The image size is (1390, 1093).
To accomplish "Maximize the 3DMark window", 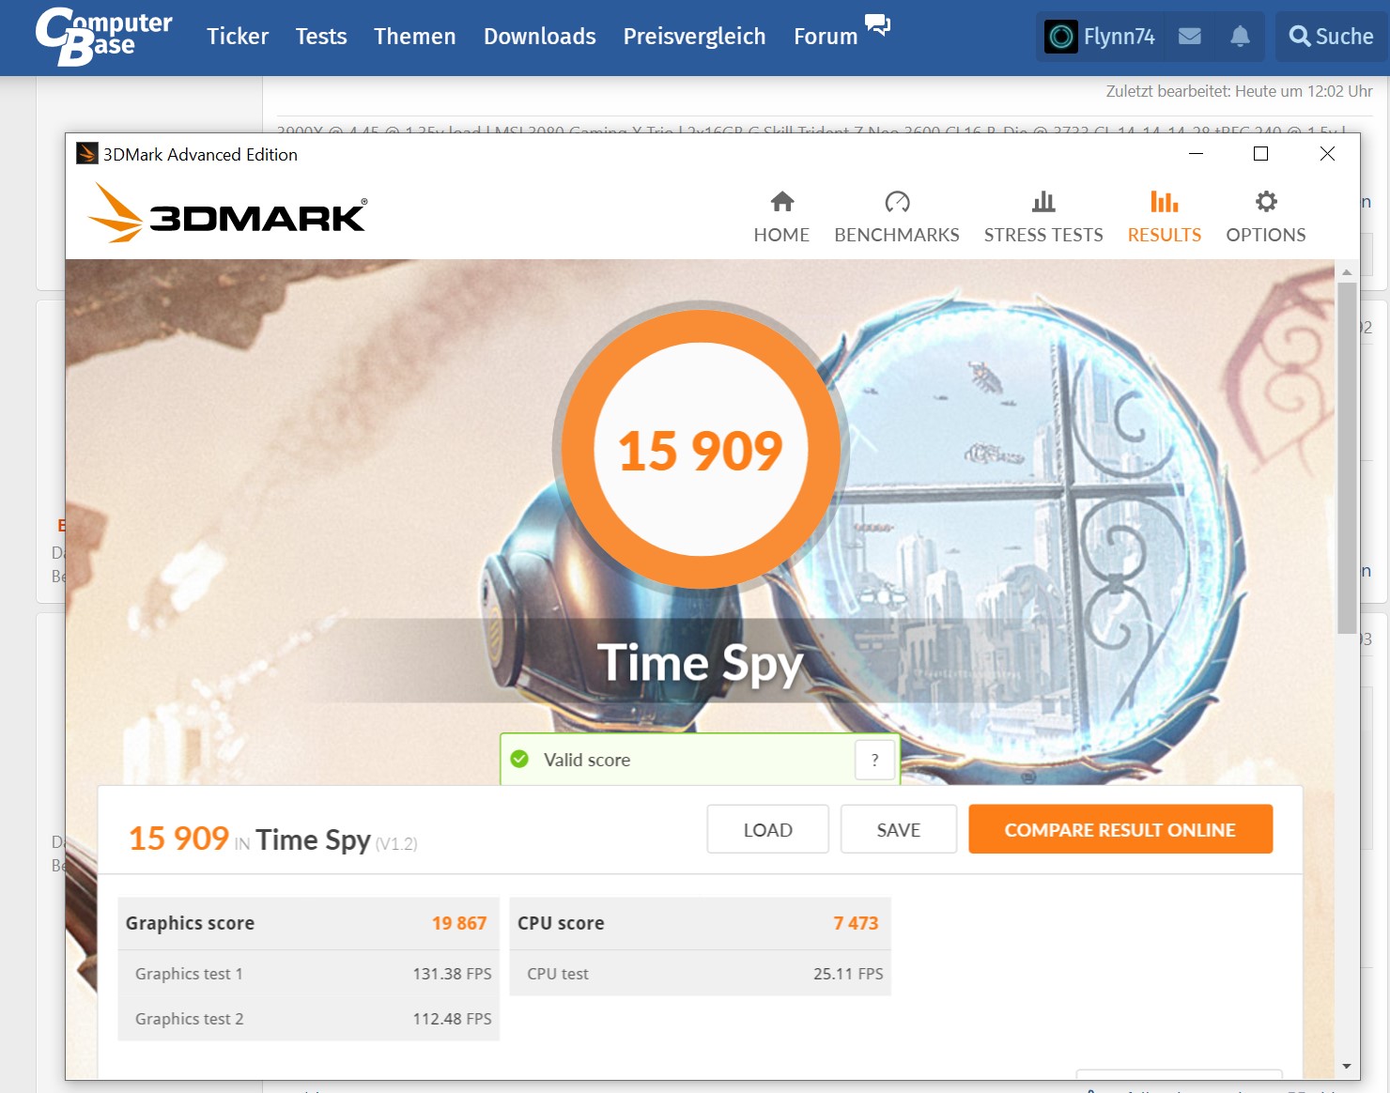I will (1260, 153).
